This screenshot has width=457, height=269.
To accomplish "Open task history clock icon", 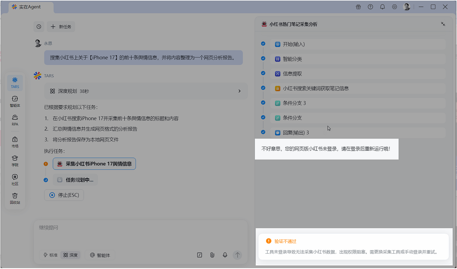I will tap(39, 27).
